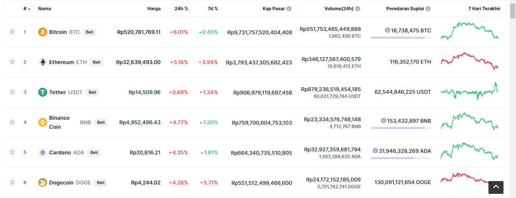The height and width of the screenshot is (198, 516).
Task: Click the Binance Coin logo icon
Action: (43, 122)
